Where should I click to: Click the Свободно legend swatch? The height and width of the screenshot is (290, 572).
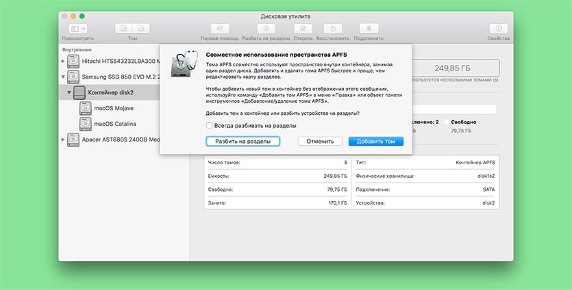pyautogui.click(x=446, y=122)
